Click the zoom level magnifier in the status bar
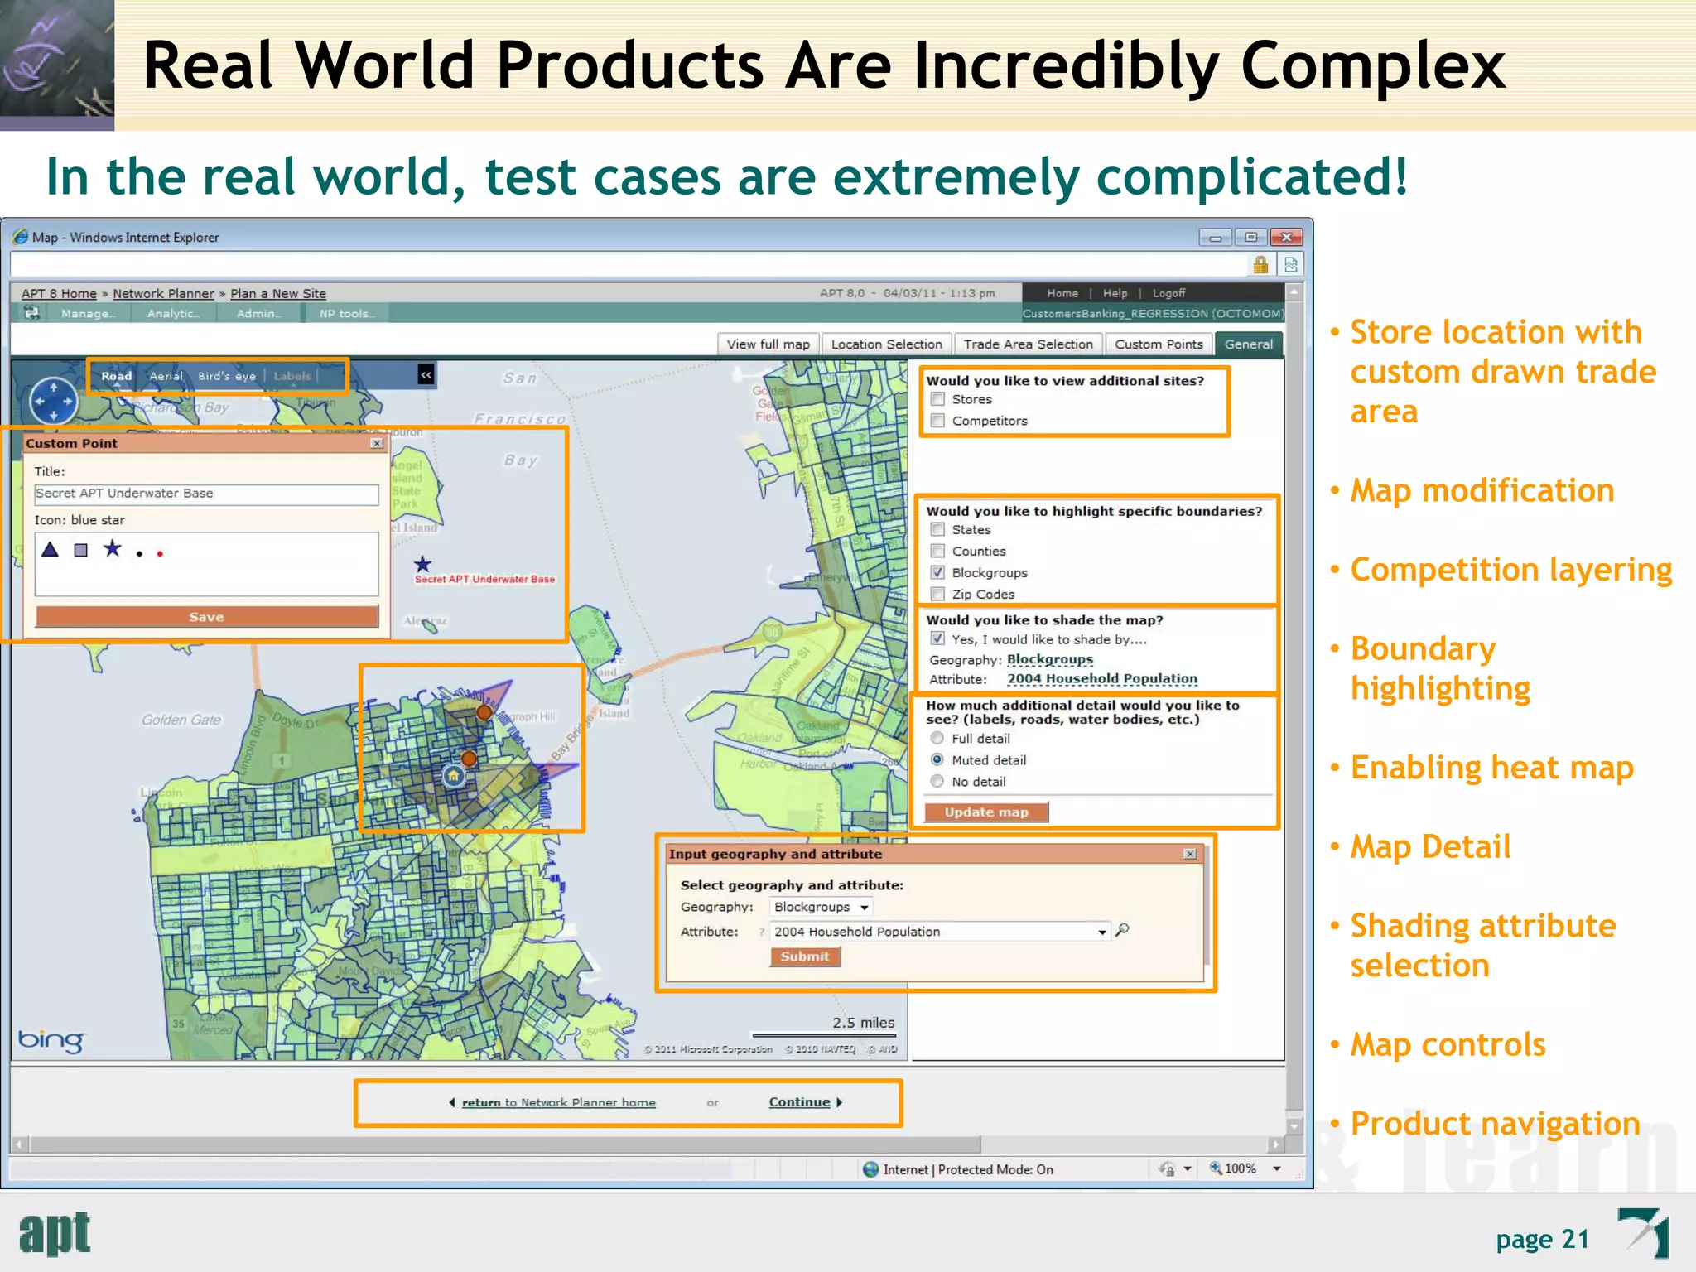This screenshot has width=1696, height=1272. coord(1215,1168)
